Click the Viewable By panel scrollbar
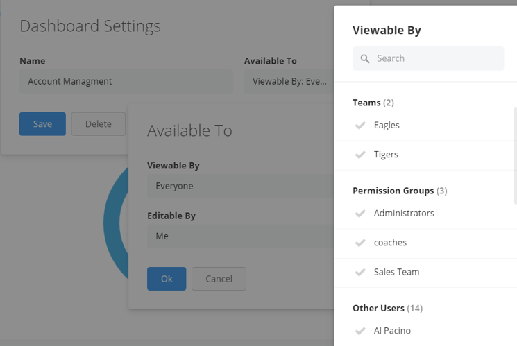 coord(516,155)
